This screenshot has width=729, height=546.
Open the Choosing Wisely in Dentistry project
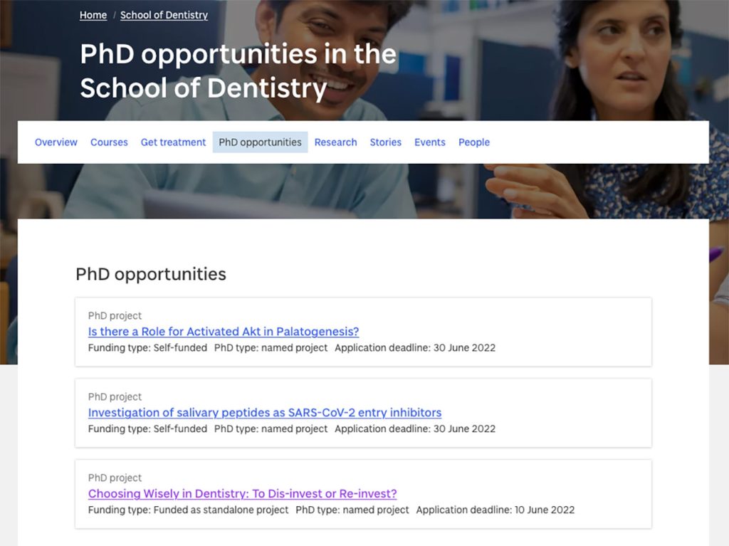click(x=242, y=494)
